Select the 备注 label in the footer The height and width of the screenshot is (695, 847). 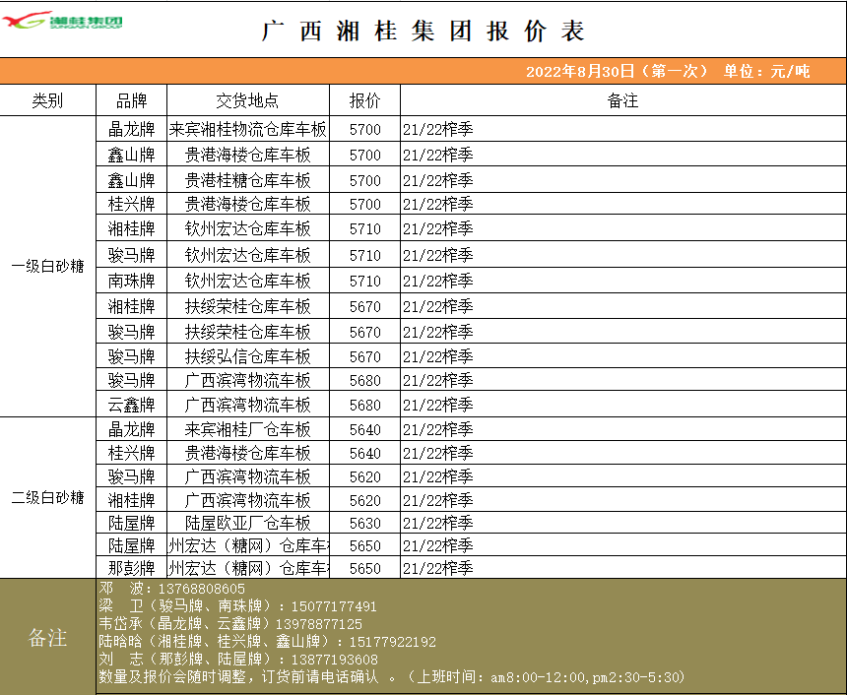[47, 638]
